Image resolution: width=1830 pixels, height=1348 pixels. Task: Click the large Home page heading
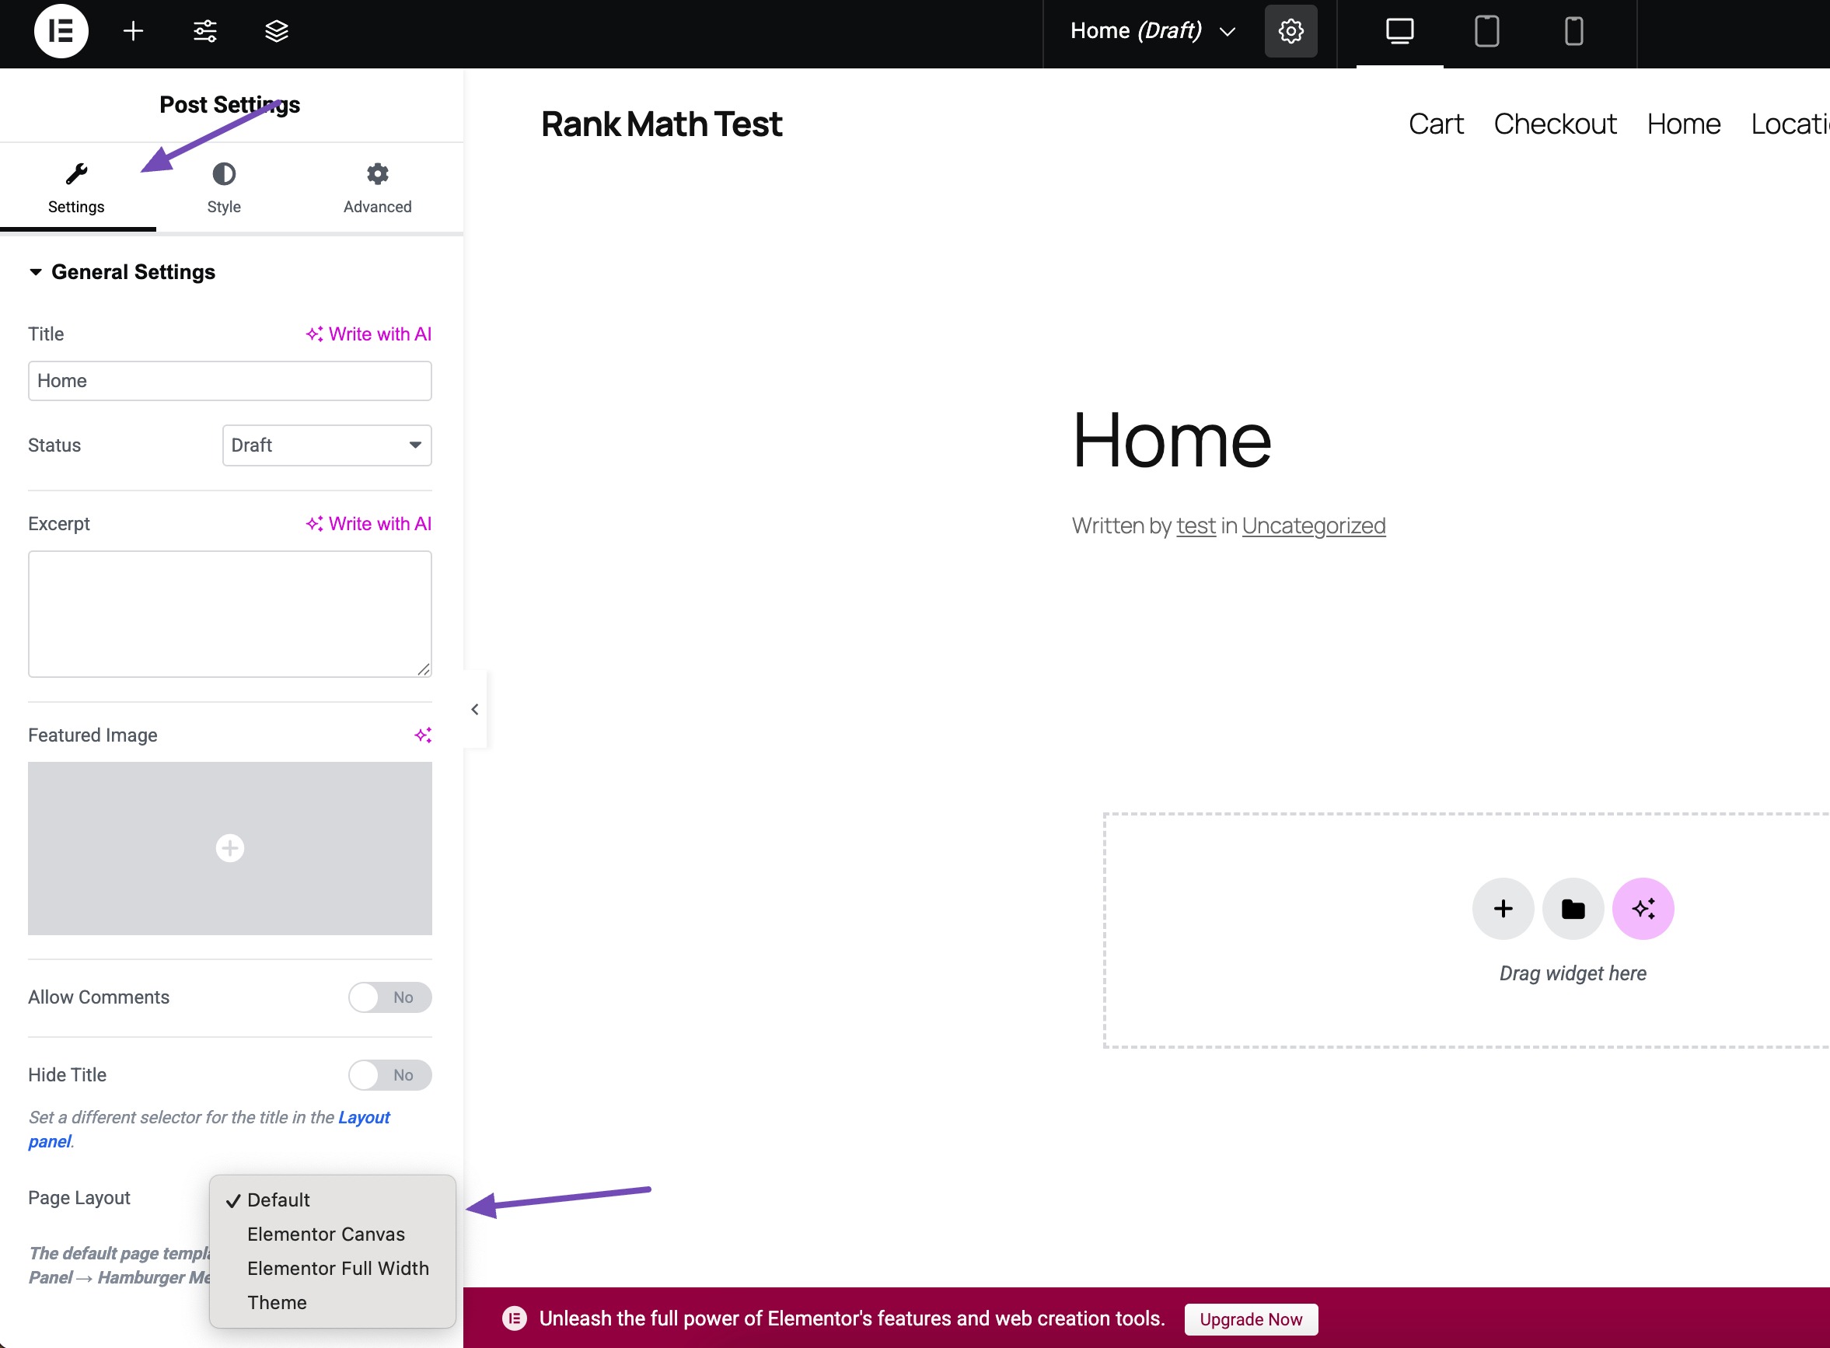coord(1172,441)
